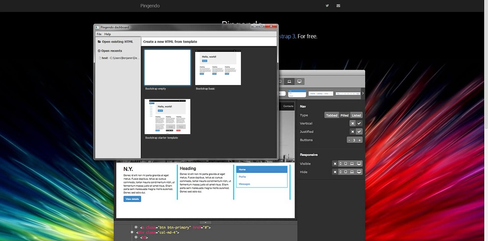Click the Heading title in preview's middle column

(188, 169)
